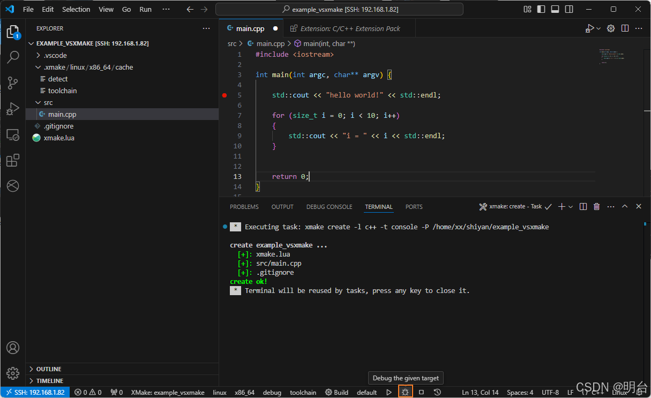Switch to the OUTPUT panel tab
This screenshot has width=651, height=398.
point(282,207)
